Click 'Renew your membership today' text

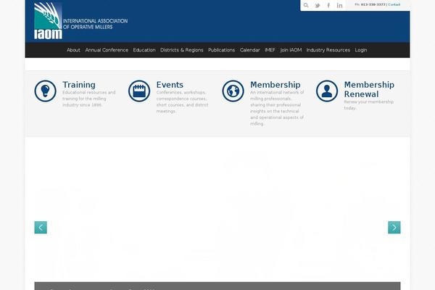pos(369,104)
